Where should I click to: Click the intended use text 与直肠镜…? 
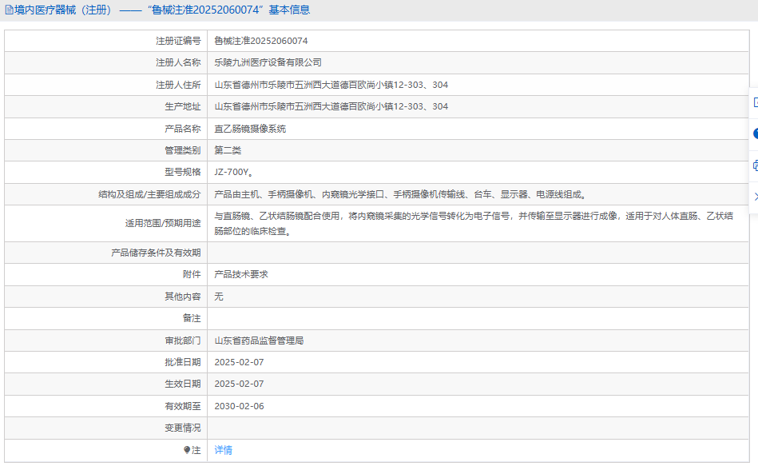pyautogui.click(x=474, y=223)
